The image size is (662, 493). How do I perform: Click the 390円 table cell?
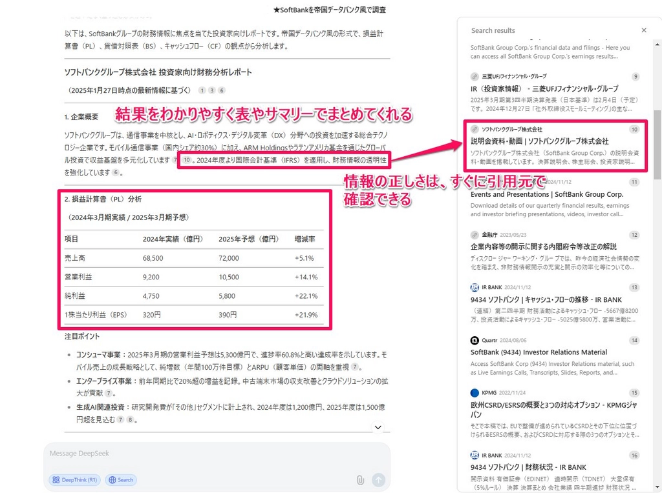point(228,315)
